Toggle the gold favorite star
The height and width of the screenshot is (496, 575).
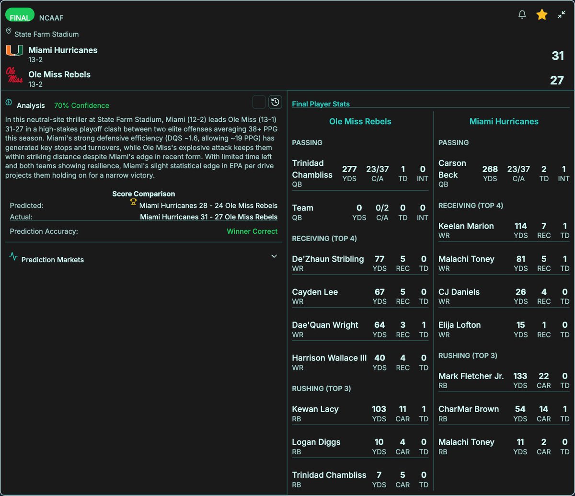tap(542, 15)
